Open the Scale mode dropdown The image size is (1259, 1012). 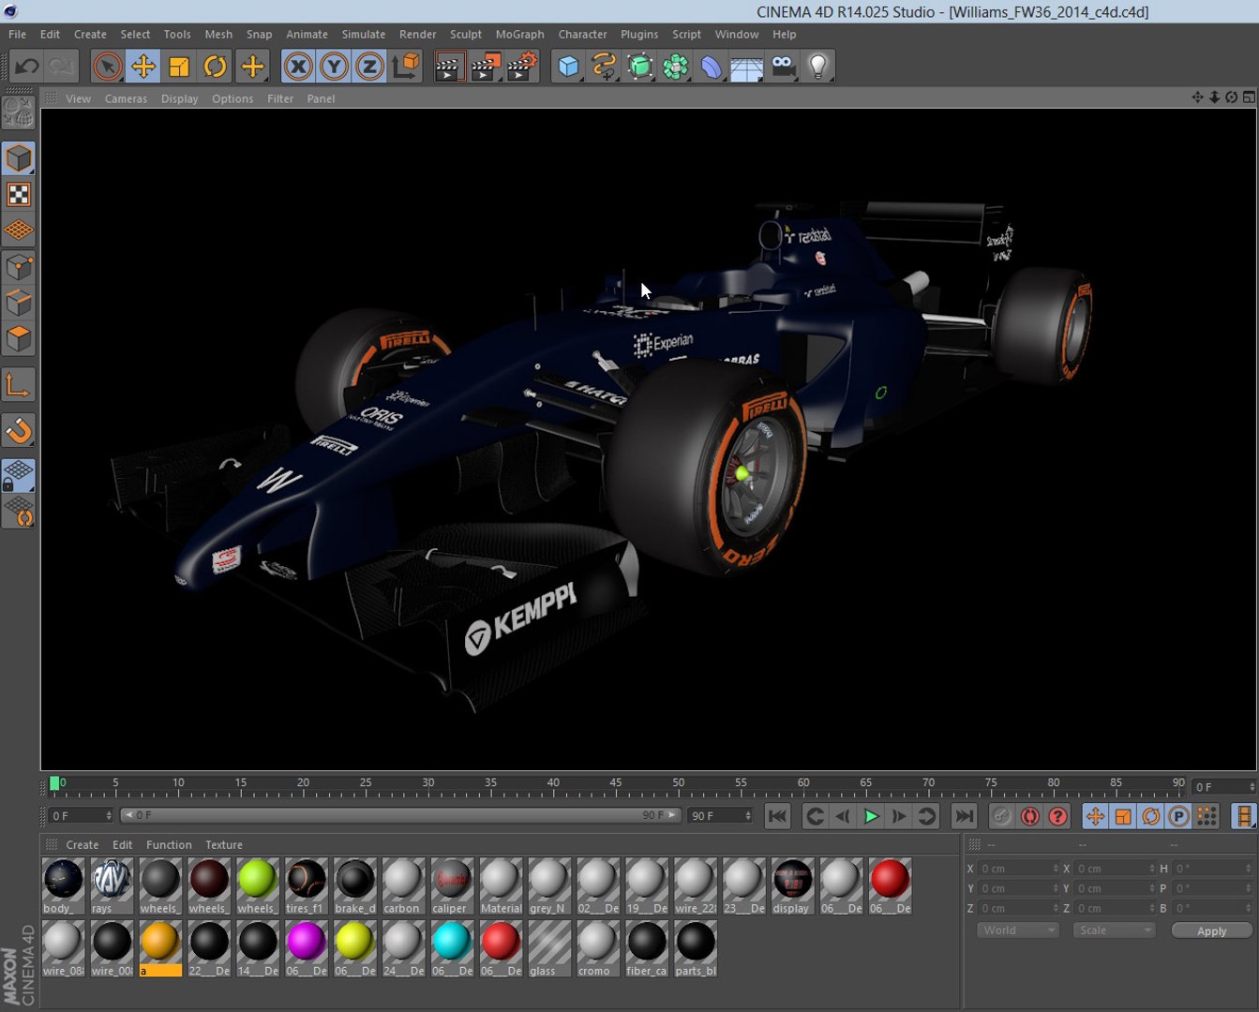point(1114,930)
